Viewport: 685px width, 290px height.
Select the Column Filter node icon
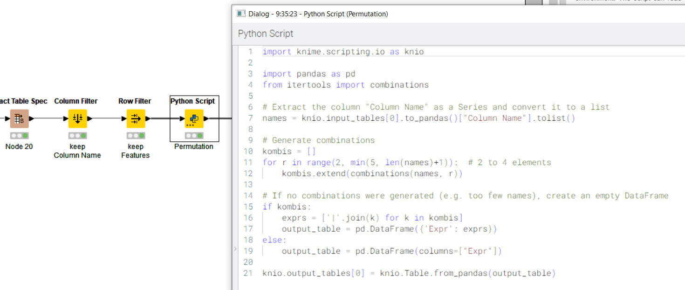77,118
